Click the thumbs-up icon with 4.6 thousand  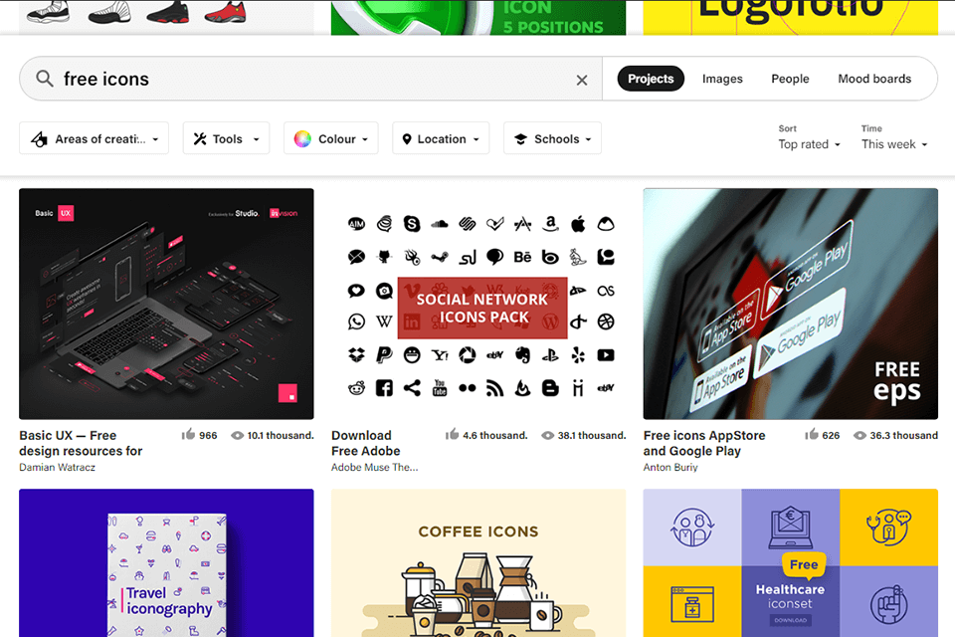[x=452, y=434]
